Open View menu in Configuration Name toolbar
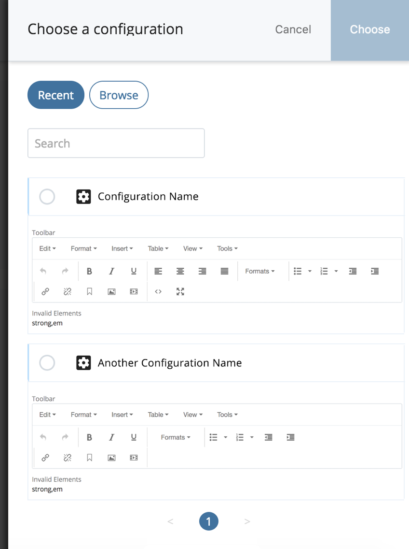 pyautogui.click(x=193, y=248)
